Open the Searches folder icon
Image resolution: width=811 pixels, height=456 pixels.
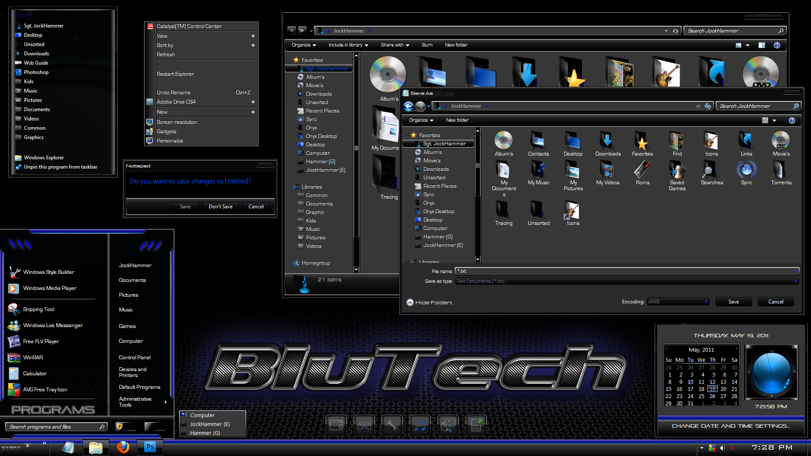coord(712,173)
